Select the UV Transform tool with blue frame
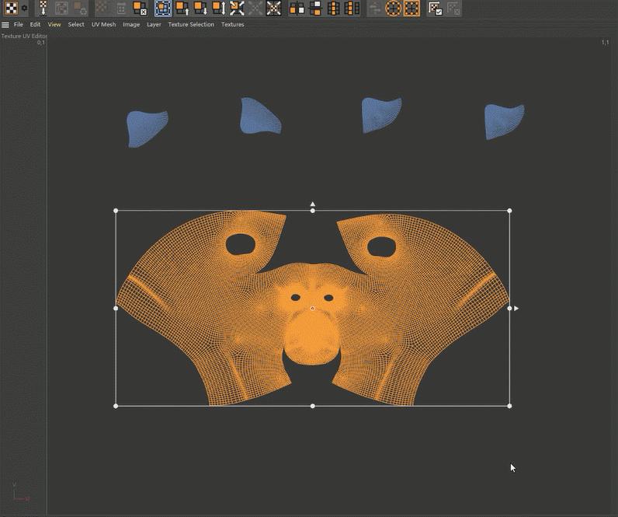The image size is (618, 517). [x=163, y=8]
